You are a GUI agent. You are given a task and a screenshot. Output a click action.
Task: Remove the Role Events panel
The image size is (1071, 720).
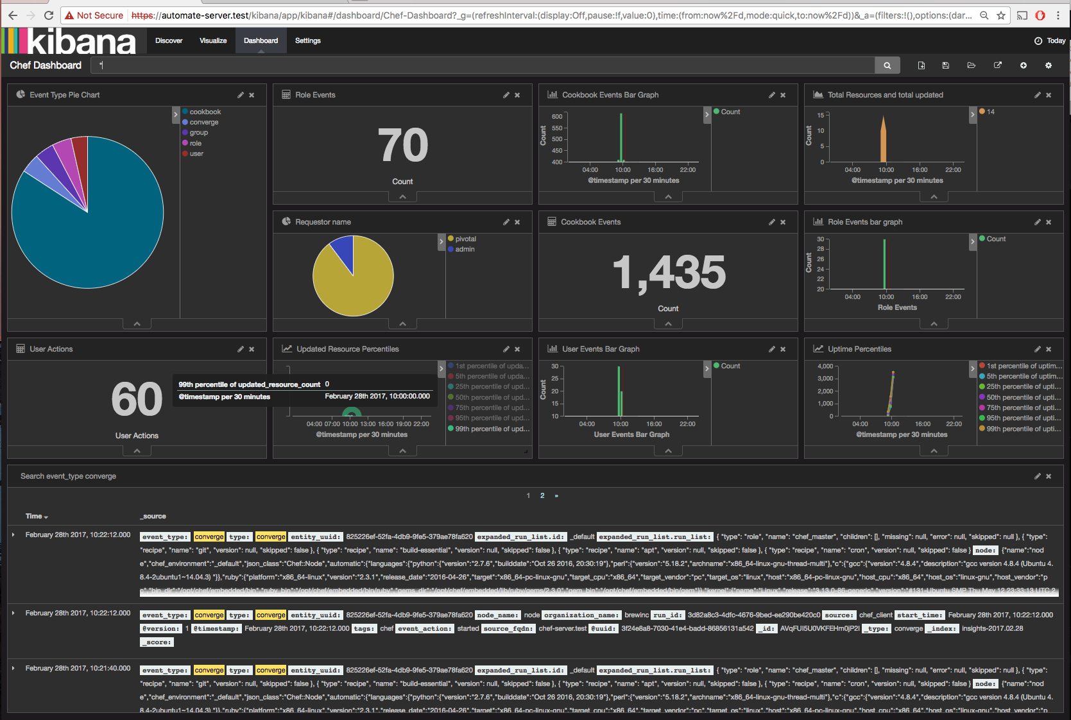517,95
